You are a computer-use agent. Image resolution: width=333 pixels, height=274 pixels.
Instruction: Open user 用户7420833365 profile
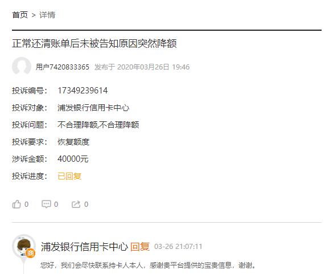point(63,67)
